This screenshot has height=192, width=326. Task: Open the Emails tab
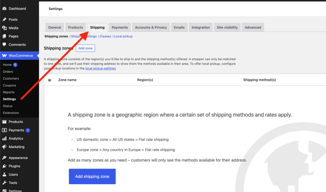click(x=179, y=27)
